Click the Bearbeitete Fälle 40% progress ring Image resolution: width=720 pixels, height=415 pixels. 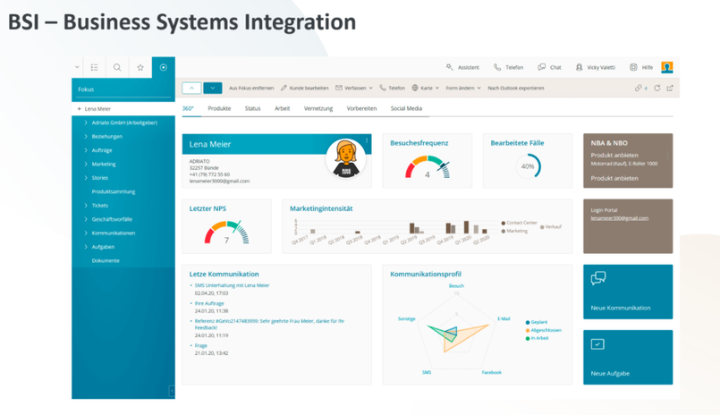pyautogui.click(x=528, y=166)
